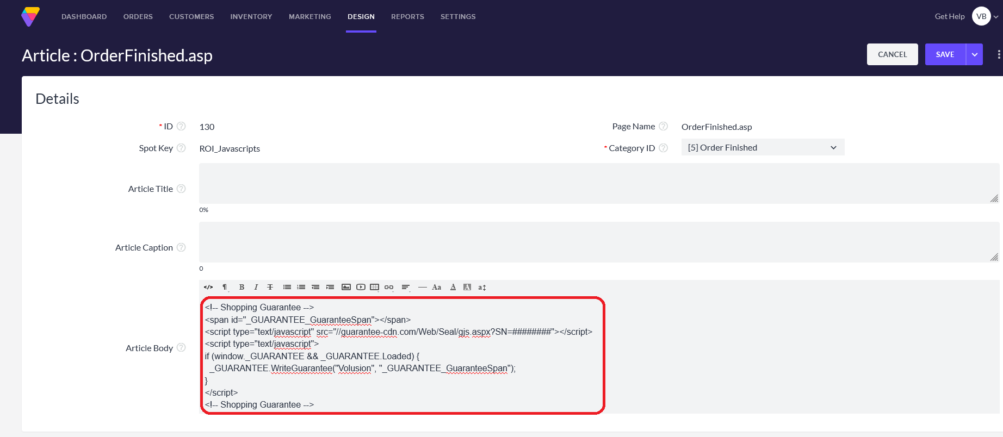Click into the Article Caption text area
This screenshot has width=1003, height=437.
coord(599,242)
